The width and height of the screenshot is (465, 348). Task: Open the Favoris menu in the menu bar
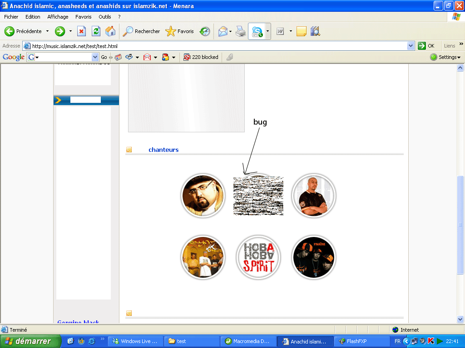pyautogui.click(x=84, y=17)
